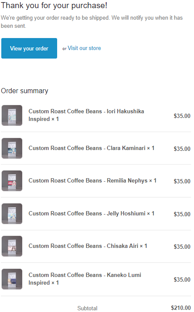Click the View your order button
Viewport: 194px width, 312px height.
click(29, 48)
